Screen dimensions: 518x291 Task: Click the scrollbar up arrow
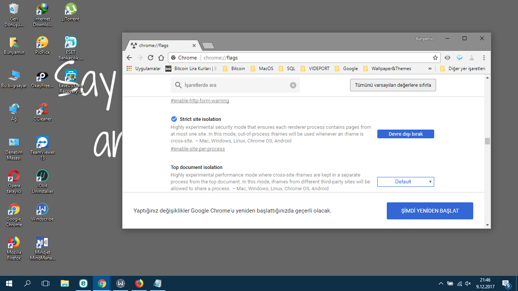pyautogui.click(x=487, y=78)
